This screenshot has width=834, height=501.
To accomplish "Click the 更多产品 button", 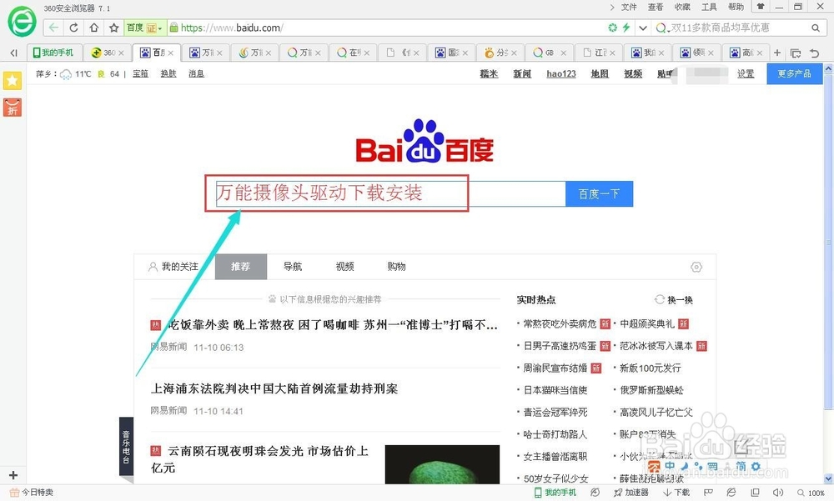I will (x=794, y=73).
